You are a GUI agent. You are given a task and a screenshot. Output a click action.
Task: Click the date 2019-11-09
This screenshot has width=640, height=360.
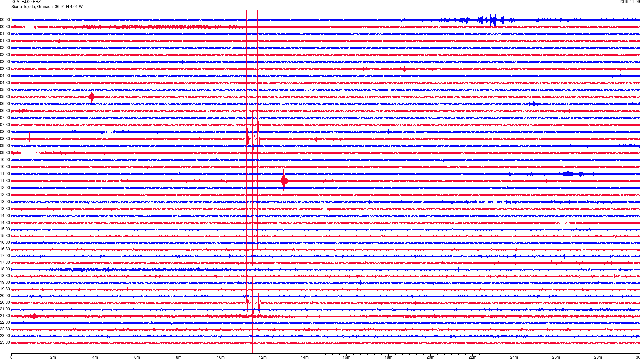click(x=629, y=2)
